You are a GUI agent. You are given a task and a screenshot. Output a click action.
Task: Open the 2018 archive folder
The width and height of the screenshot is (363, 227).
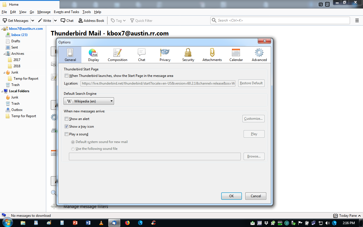pyautogui.click(x=17, y=66)
